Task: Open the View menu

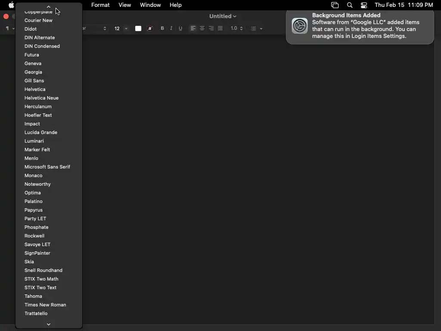Action: pyautogui.click(x=124, y=5)
